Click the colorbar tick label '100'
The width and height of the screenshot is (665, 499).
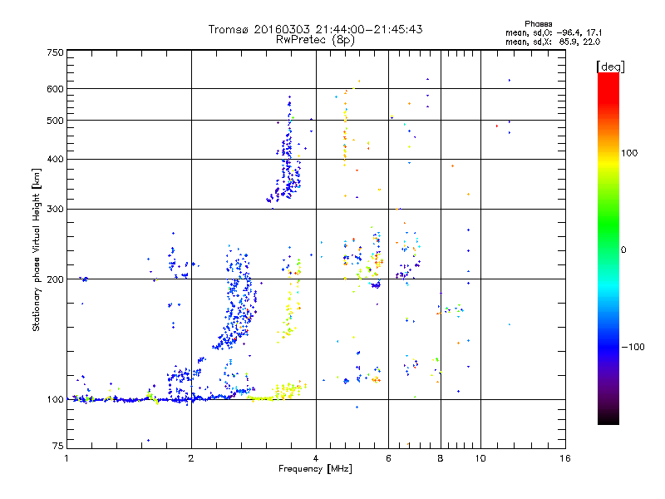(x=629, y=153)
